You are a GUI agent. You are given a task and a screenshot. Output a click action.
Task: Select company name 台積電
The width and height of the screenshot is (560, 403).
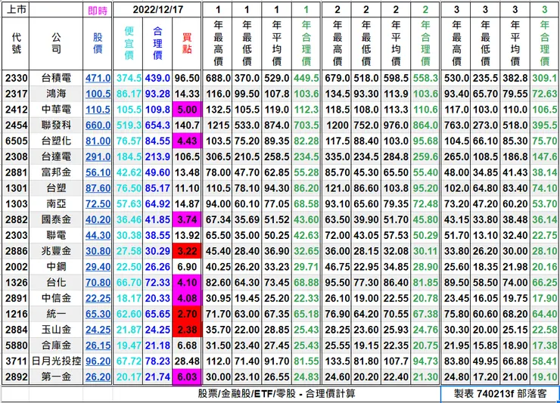(56, 78)
